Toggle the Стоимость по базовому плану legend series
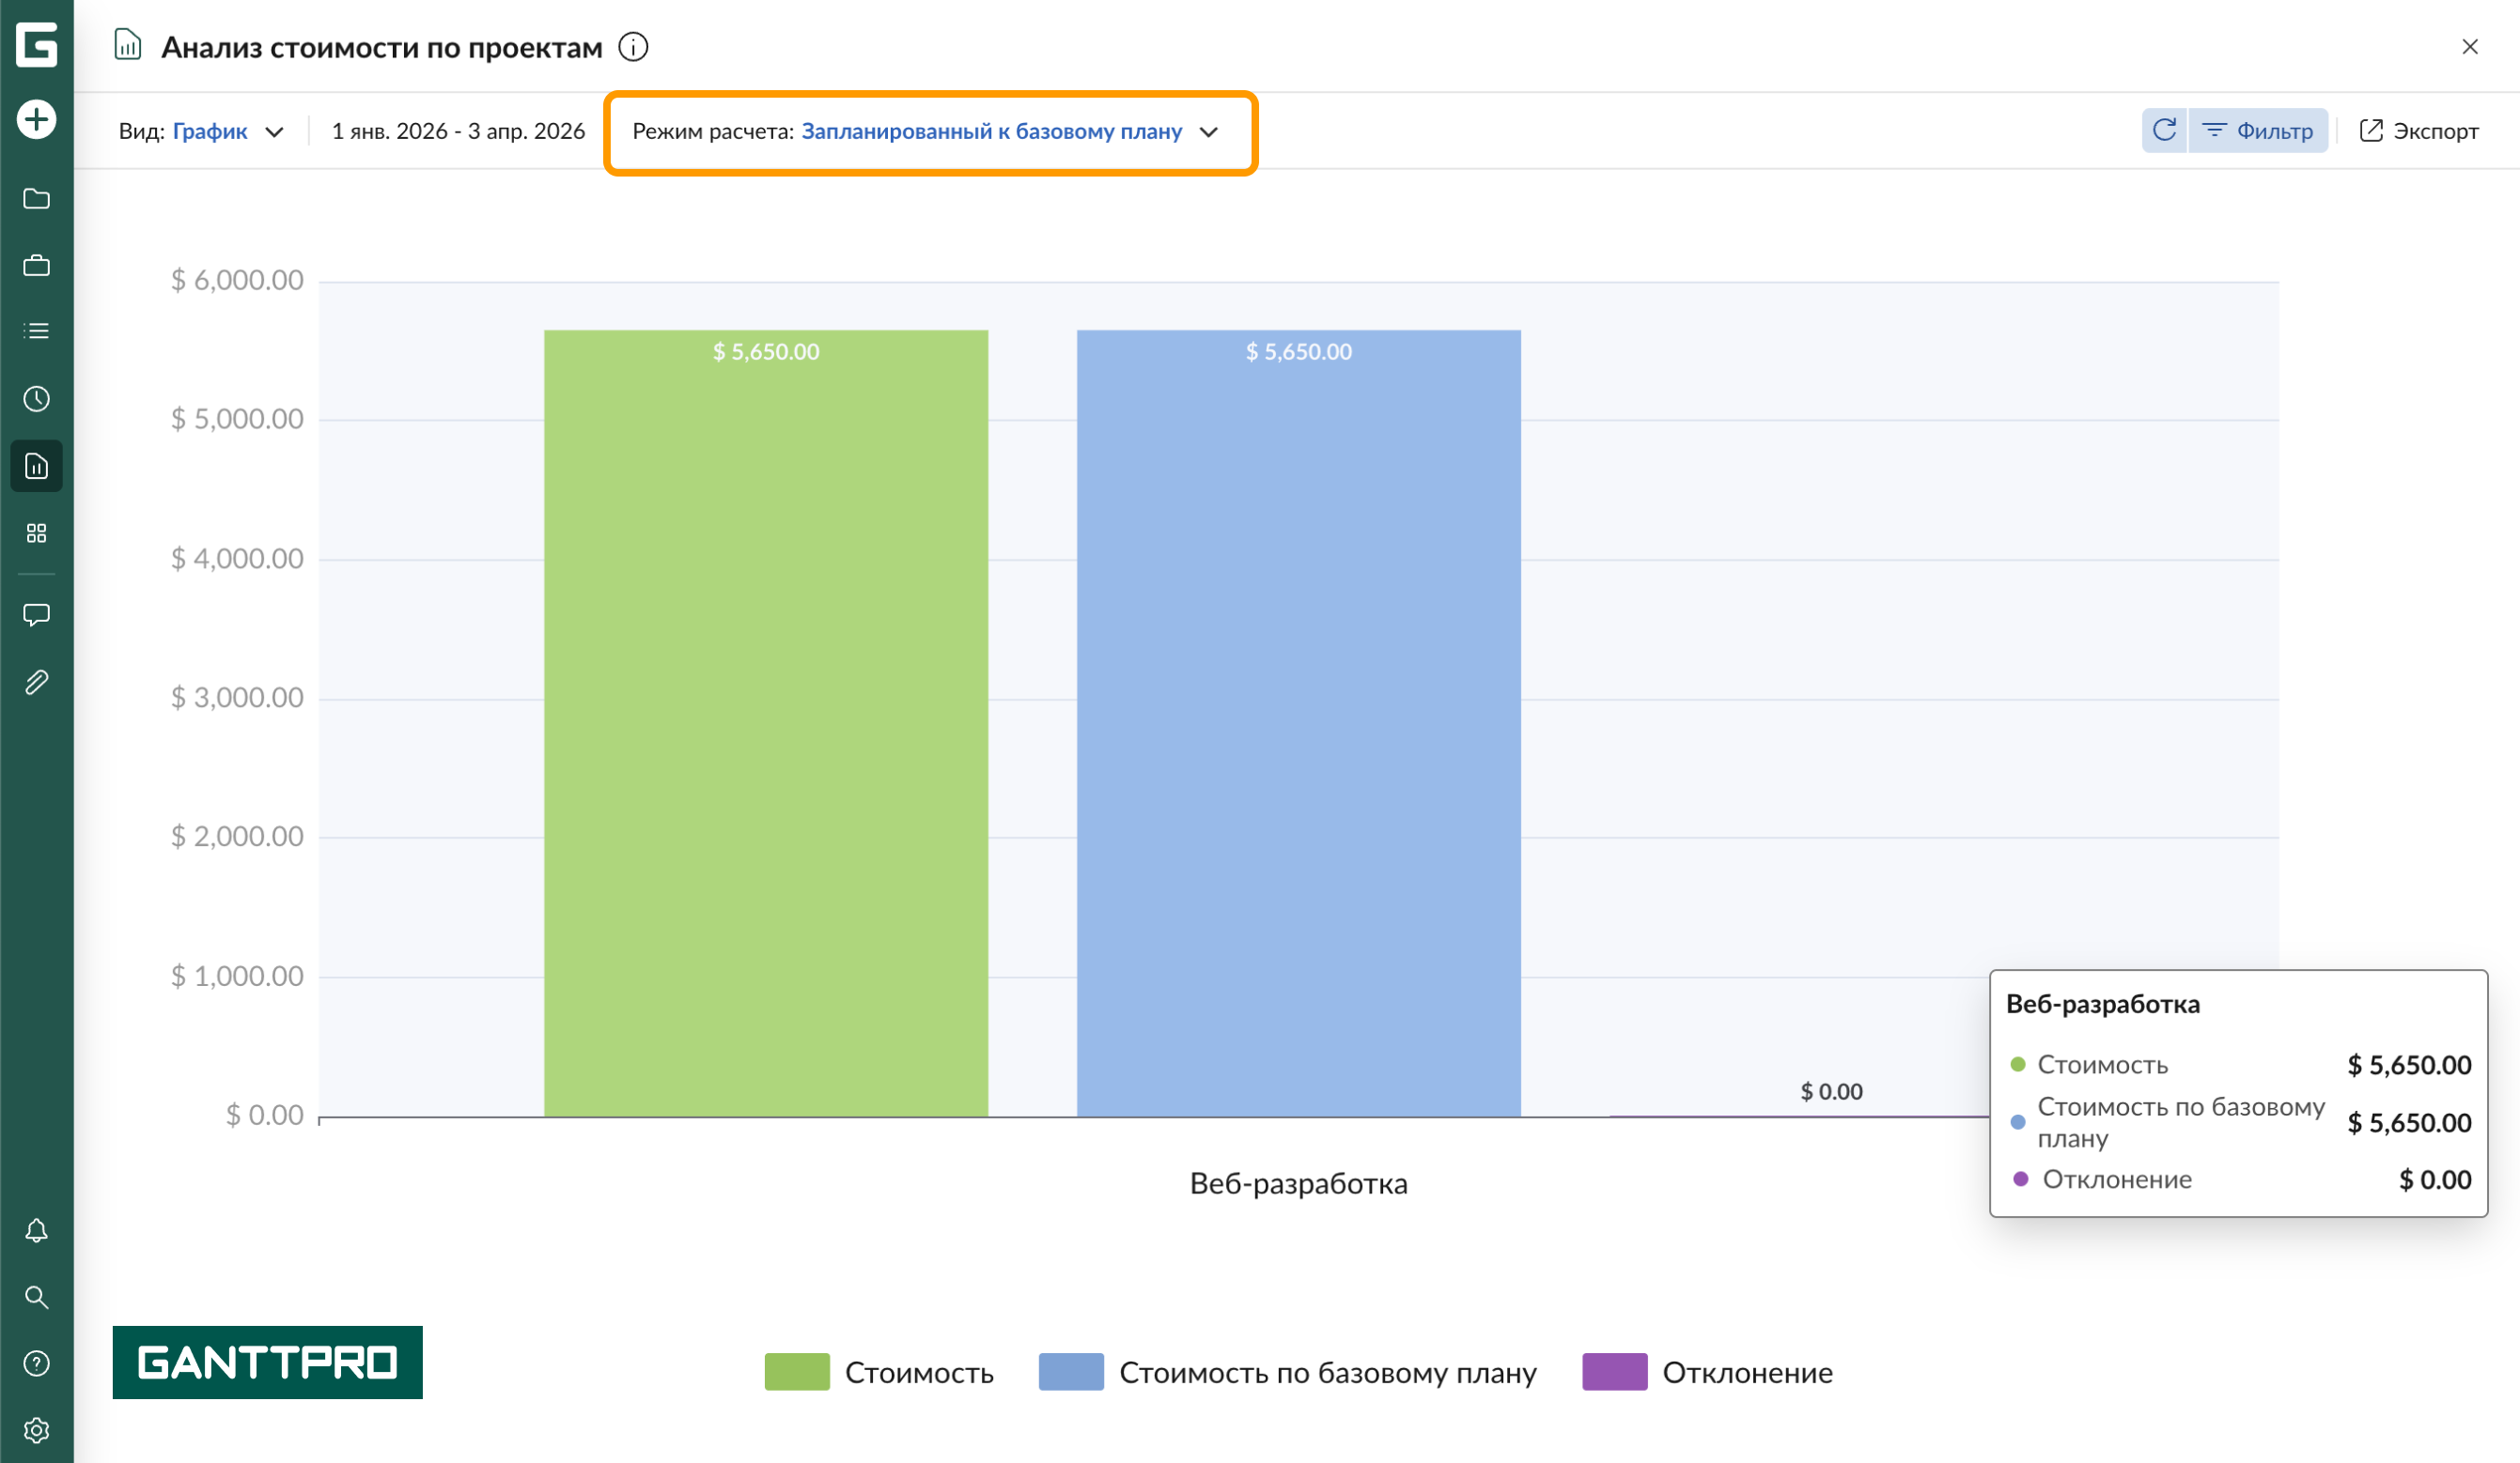Screen dimensions: 2520x1463 click(1287, 1372)
